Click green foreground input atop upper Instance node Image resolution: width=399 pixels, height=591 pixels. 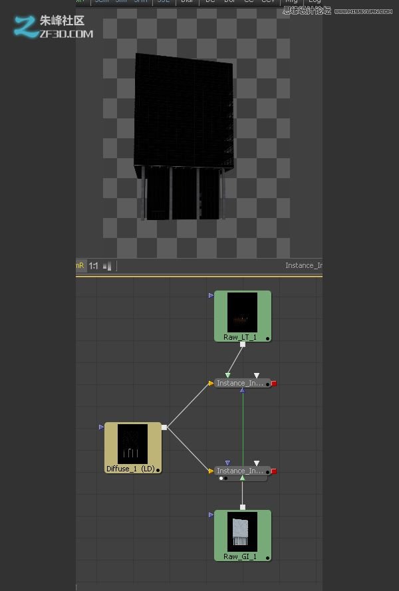228,376
